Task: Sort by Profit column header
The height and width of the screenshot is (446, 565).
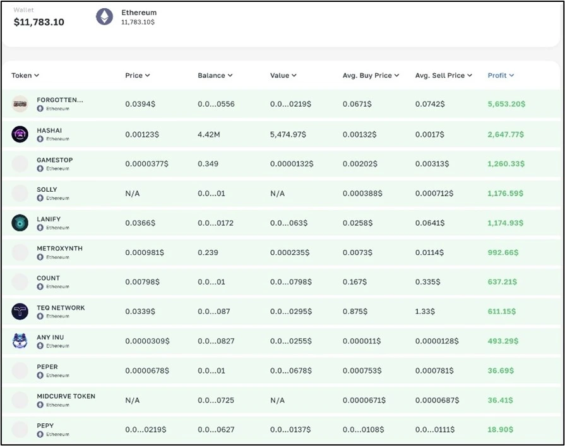Action: pyautogui.click(x=501, y=75)
